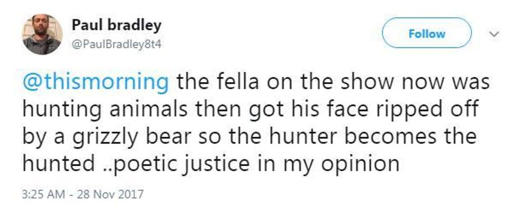
Task: Click the tweet text line starting 'hunting animals'
Action: [x=250, y=109]
